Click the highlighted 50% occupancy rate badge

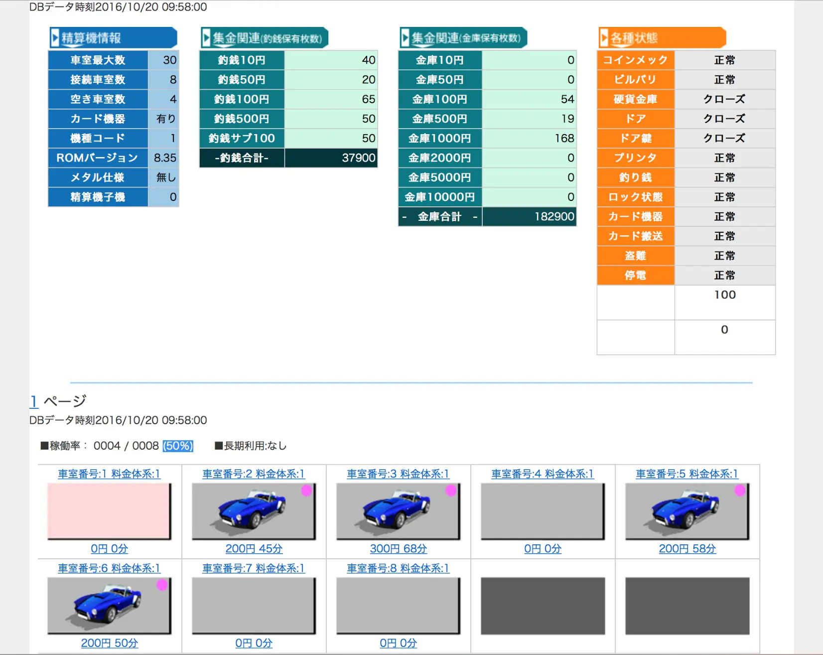pyautogui.click(x=177, y=446)
